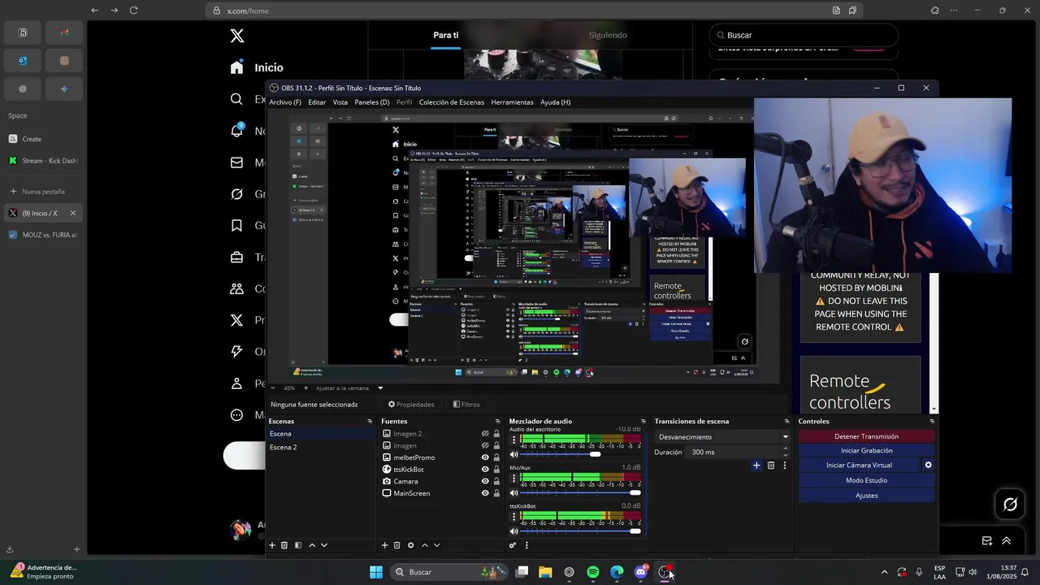Show the Imagen source
This screenshot has width=1040, height=585.
tap(485, 445)
